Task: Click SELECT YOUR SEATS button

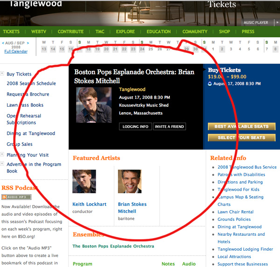Action: (242, 137)
